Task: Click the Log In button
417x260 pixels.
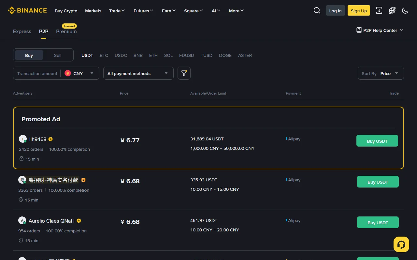Action: coord(336,10)
